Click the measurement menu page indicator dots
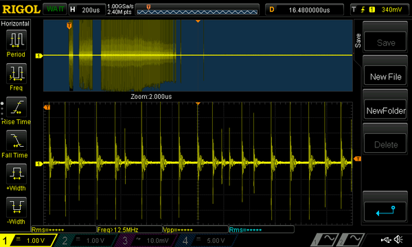Image resolution: width=412 pixels, height=247 pixels. 2,111
